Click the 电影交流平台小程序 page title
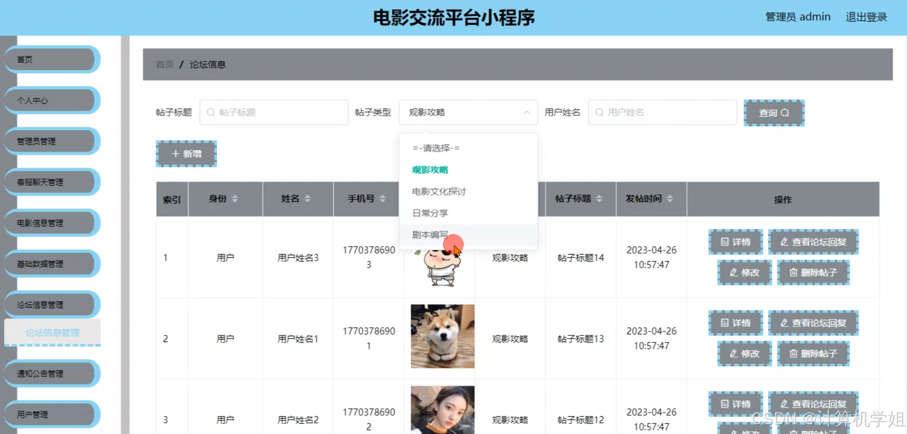The image size is (907, 434). (x=454, y=18)
